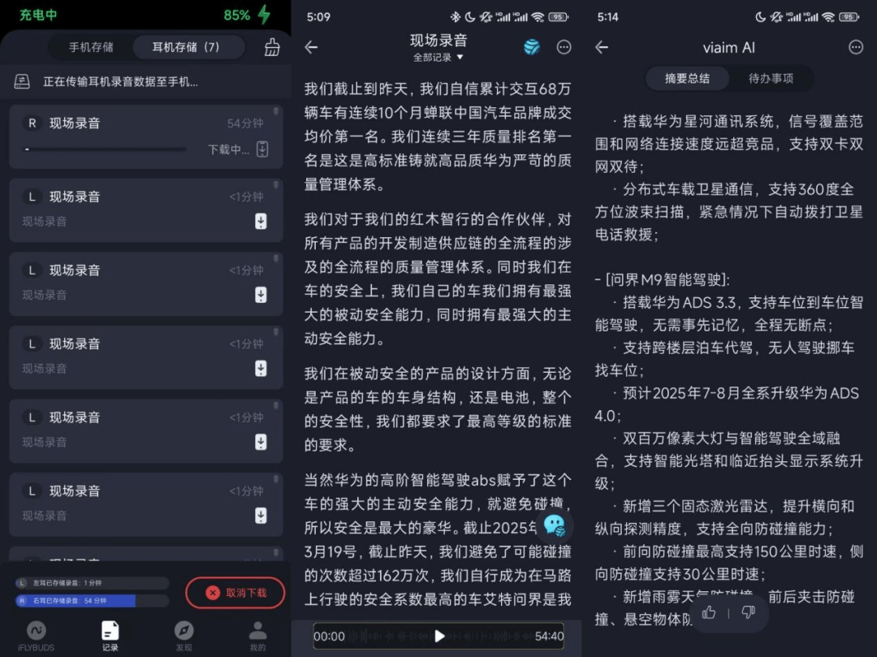Open the 我的 profile tab

click(x=257, y=636)
